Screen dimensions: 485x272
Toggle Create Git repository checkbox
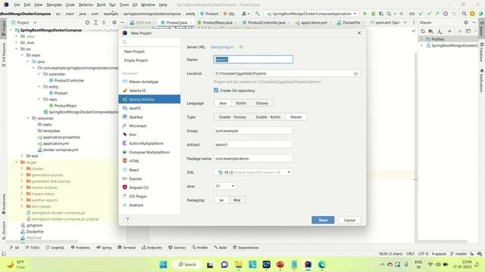[x=216, y=91]
